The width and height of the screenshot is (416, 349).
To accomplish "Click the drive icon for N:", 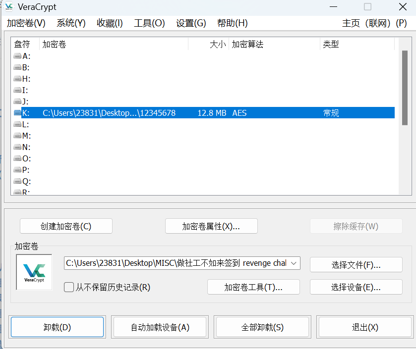I will point(17,147).
